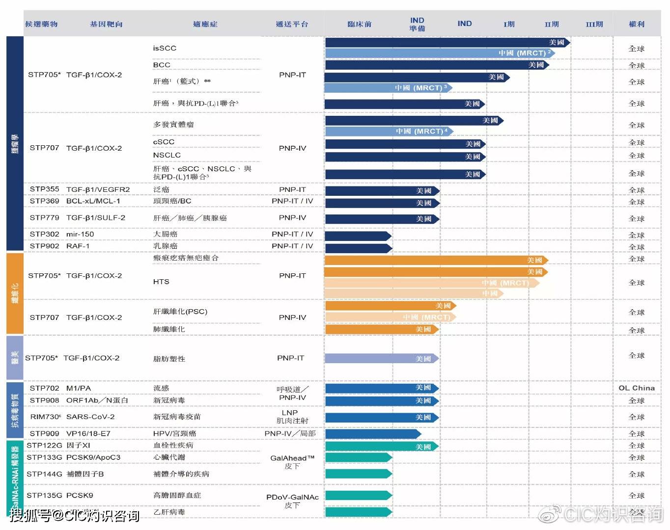Click the 適應症 column header
Screen dimensions: 670x530
click(x=205, y=24)
